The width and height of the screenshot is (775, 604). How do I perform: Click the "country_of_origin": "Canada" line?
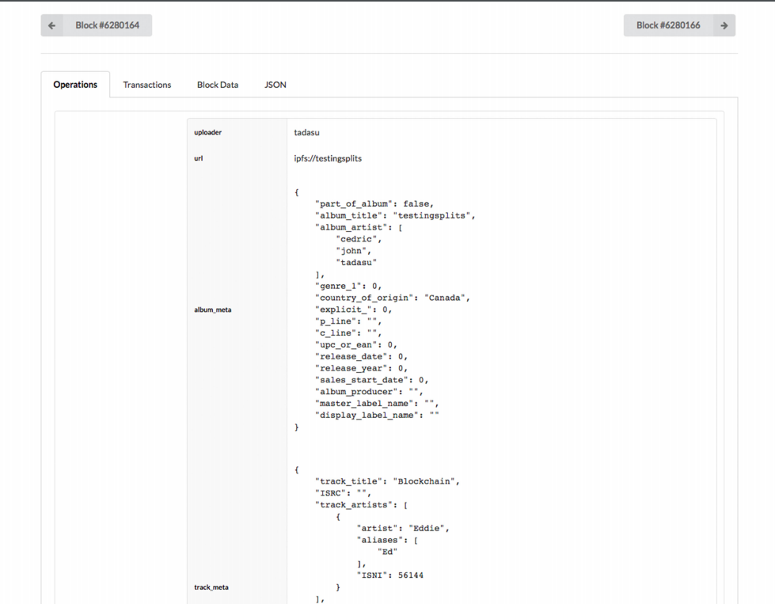point(393,298)
